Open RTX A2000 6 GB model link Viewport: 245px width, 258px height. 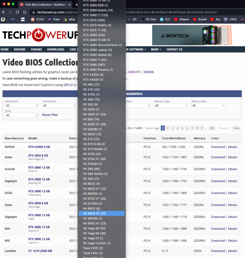click(39, 147)
